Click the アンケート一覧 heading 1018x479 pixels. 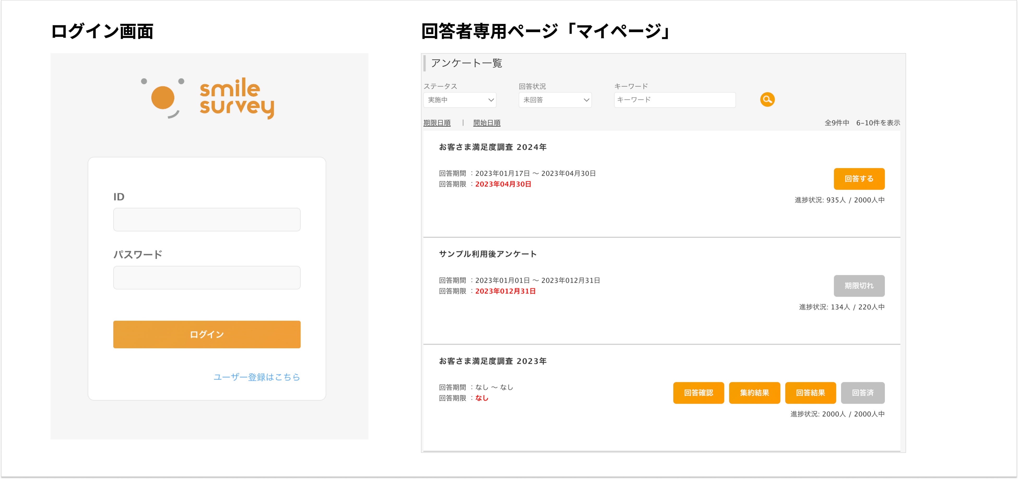coord(466,63)
